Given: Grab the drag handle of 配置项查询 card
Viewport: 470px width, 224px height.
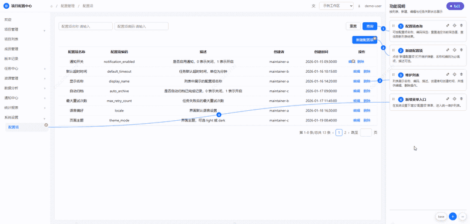Looking at the screenshot, I should tap(394, 26).
